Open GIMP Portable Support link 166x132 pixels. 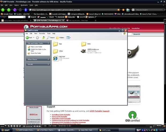point(99,111)
